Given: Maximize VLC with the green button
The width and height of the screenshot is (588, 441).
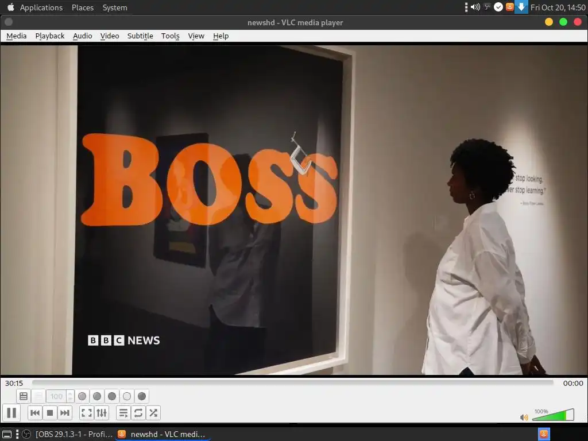Looking at the screenshot, I should click(x=563, y=22).
